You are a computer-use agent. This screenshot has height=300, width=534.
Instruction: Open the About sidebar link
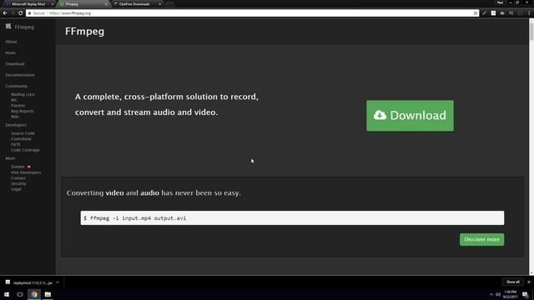pyautogui.click(x=11, y=42)
